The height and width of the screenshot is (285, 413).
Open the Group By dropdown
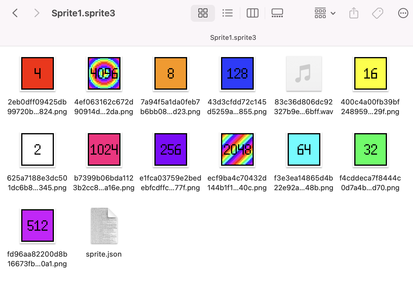coord(325,13)
